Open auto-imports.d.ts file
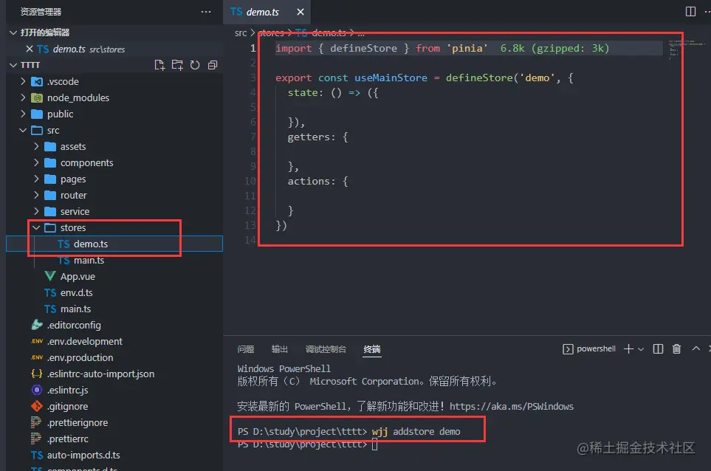 [114, 455]
